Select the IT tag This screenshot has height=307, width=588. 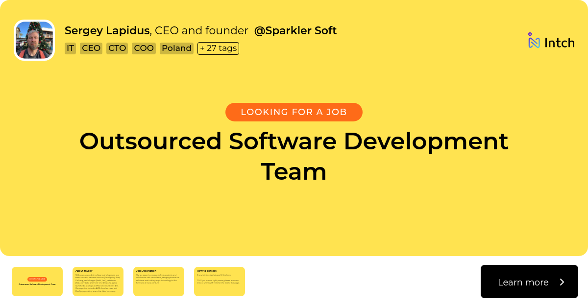tap(70, 48)
